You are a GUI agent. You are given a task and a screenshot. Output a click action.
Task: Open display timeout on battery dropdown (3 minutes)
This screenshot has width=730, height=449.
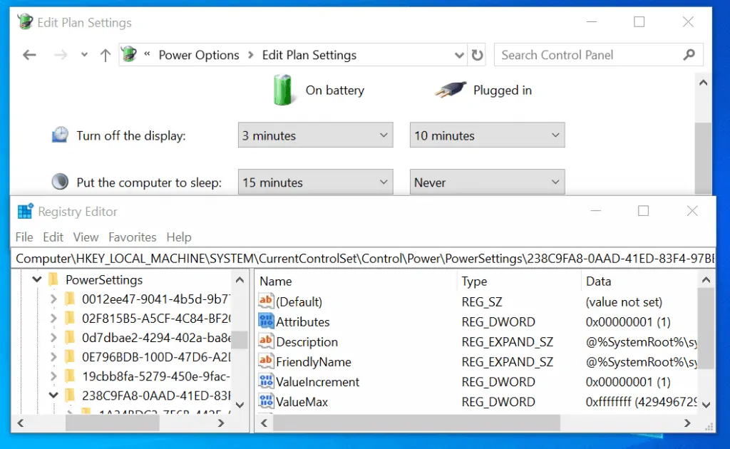click(316, 135)
